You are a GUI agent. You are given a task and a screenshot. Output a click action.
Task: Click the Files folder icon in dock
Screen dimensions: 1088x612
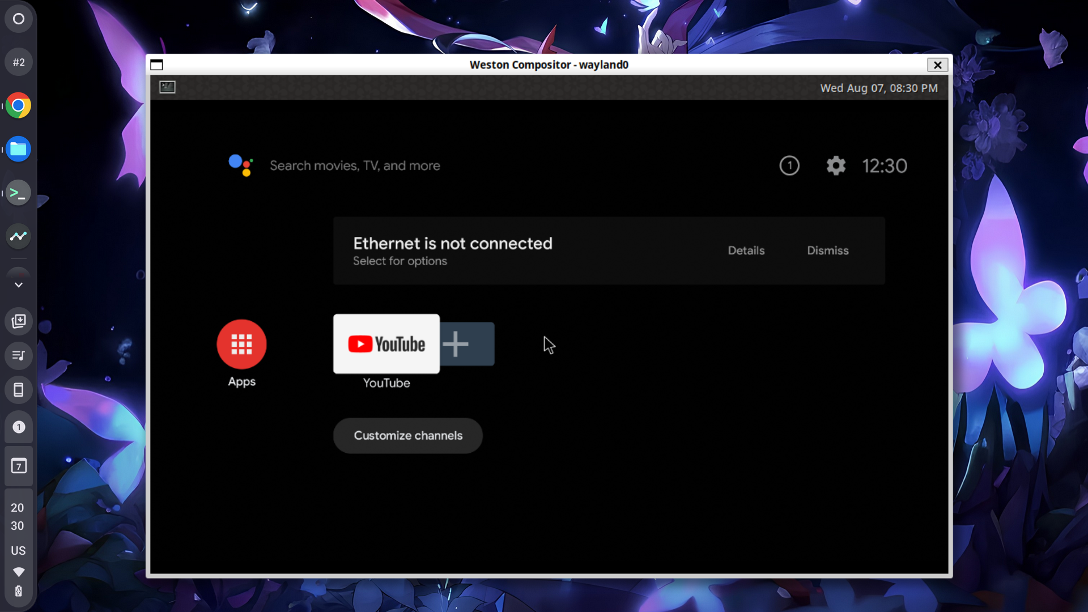(19, 150)
